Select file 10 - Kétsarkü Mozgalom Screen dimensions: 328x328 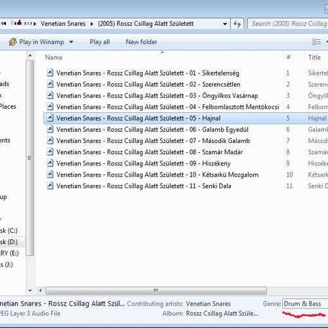pos(157,174)
